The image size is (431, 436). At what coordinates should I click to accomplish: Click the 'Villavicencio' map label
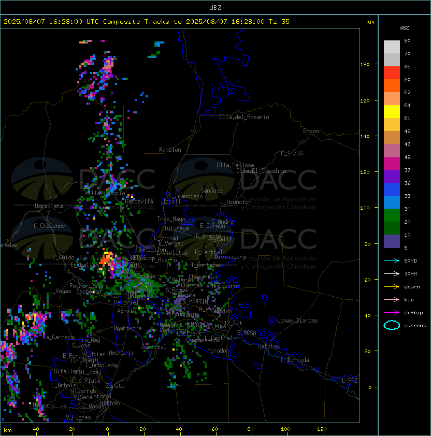tap(105, 193)
